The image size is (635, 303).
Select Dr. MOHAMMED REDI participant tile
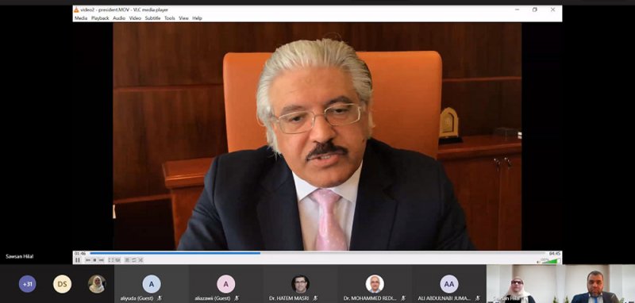click(x=375, y=284)
